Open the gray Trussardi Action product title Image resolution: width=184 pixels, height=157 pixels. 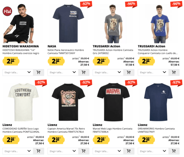pos(113,52)
